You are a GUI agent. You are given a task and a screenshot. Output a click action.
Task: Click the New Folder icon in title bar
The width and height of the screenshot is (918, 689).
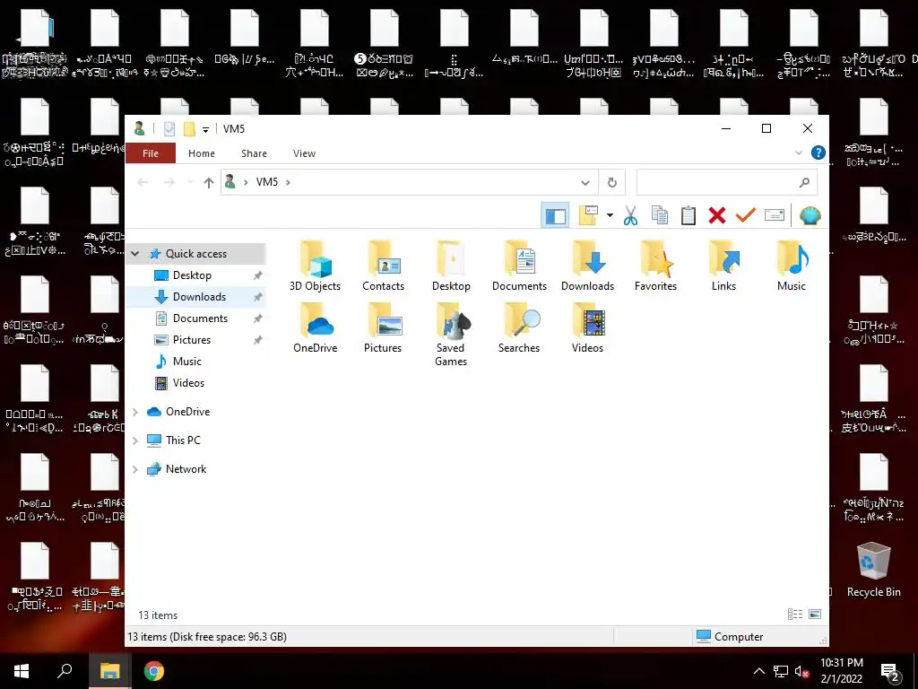coord(188,129)
